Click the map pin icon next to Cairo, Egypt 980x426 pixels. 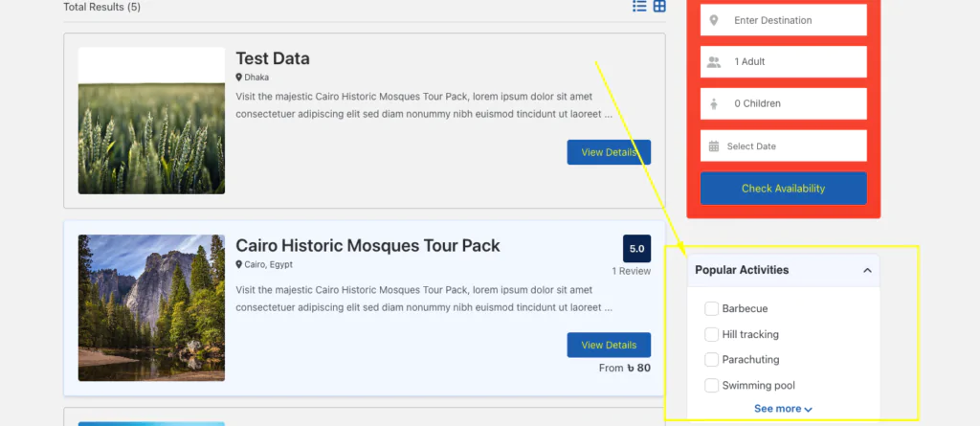point(238,264)
